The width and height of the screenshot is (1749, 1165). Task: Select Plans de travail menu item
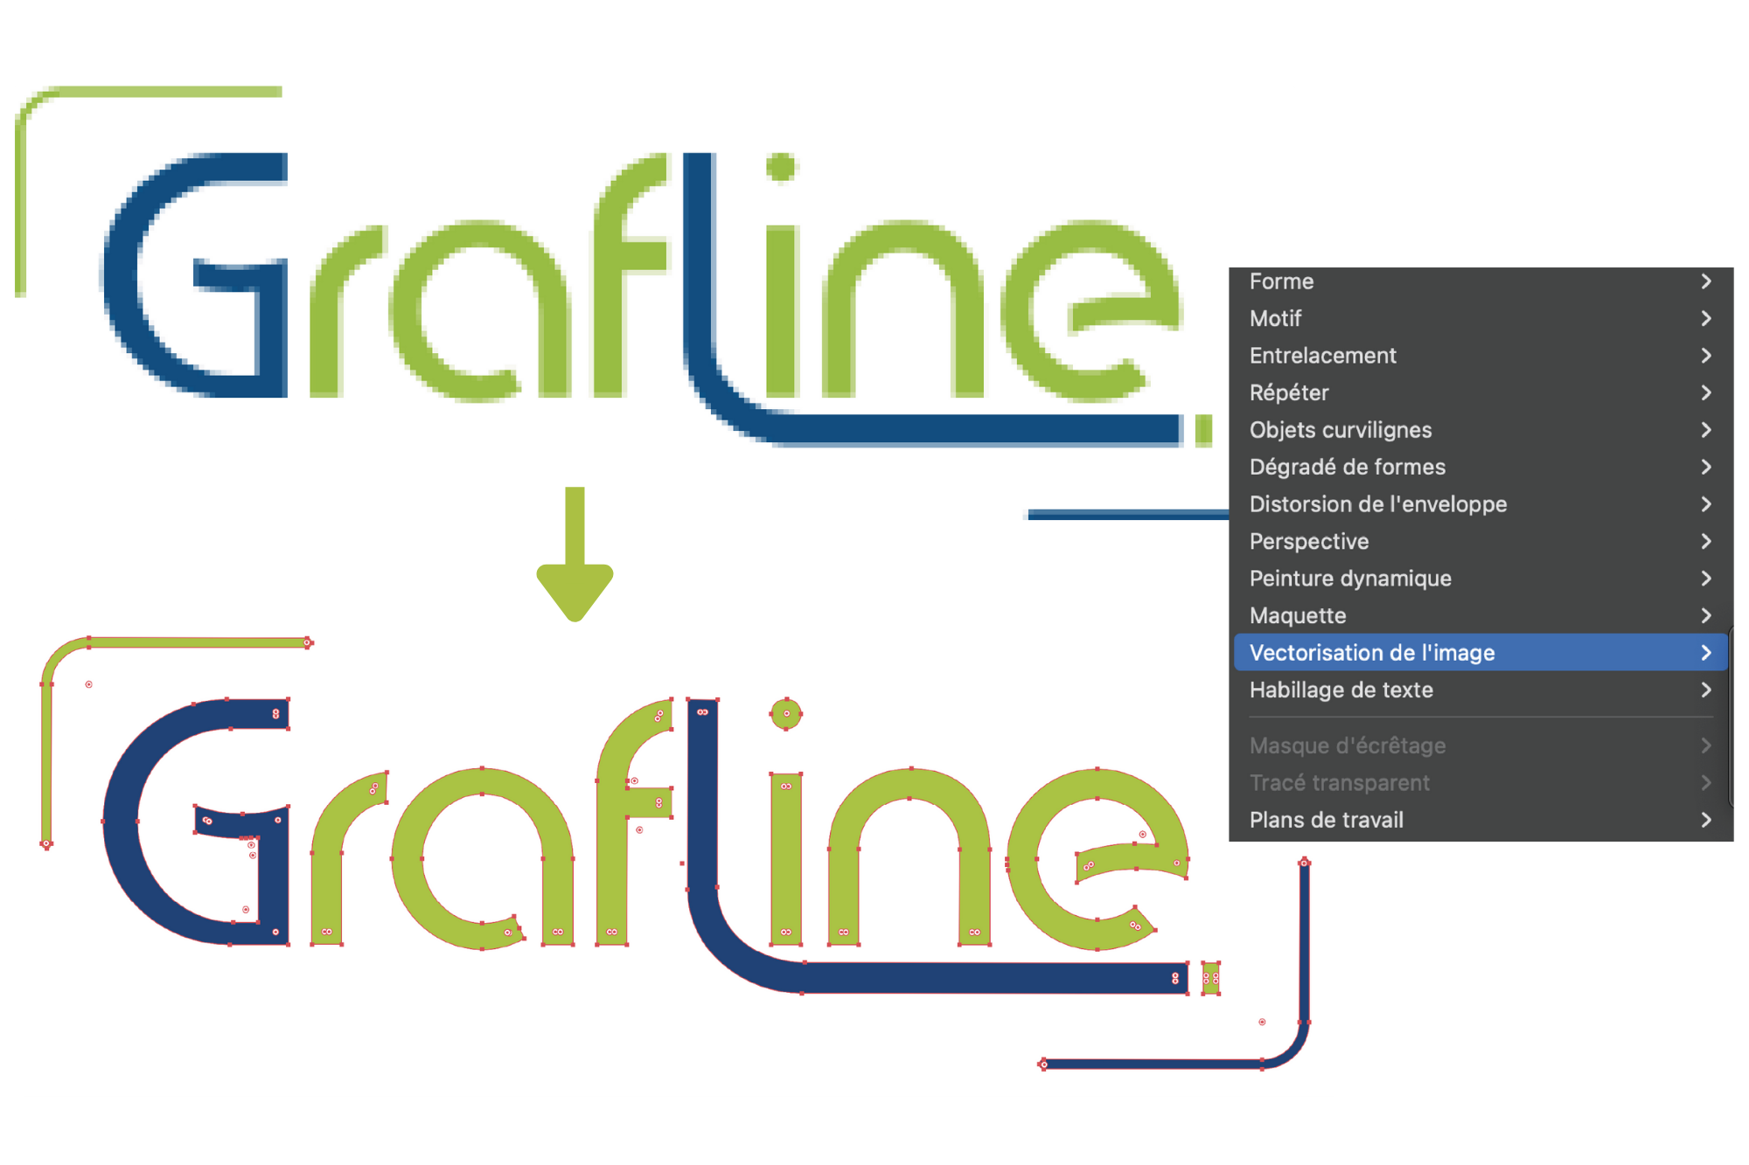pos(1326,820)
